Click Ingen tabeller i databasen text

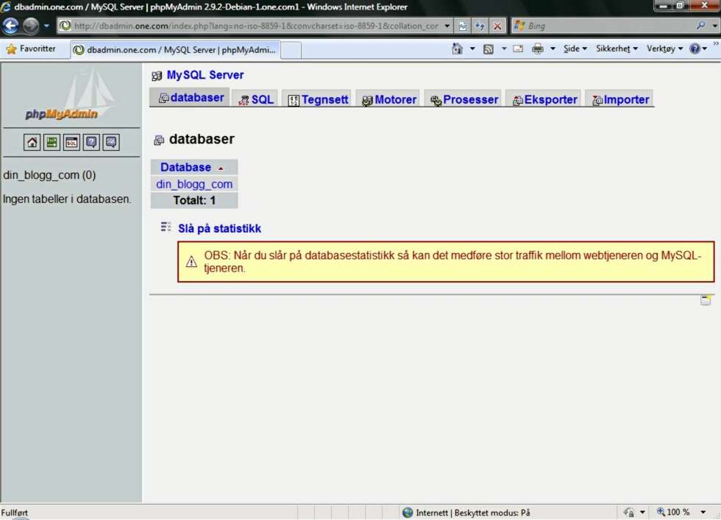click(x=67, y=199)
